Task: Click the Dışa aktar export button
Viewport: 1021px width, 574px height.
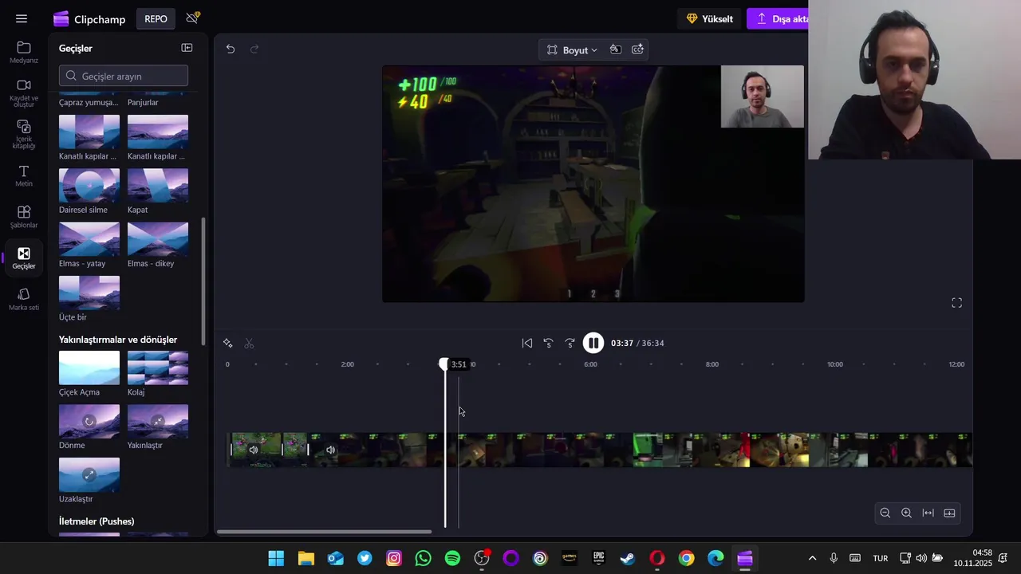Action: point(779,18)
